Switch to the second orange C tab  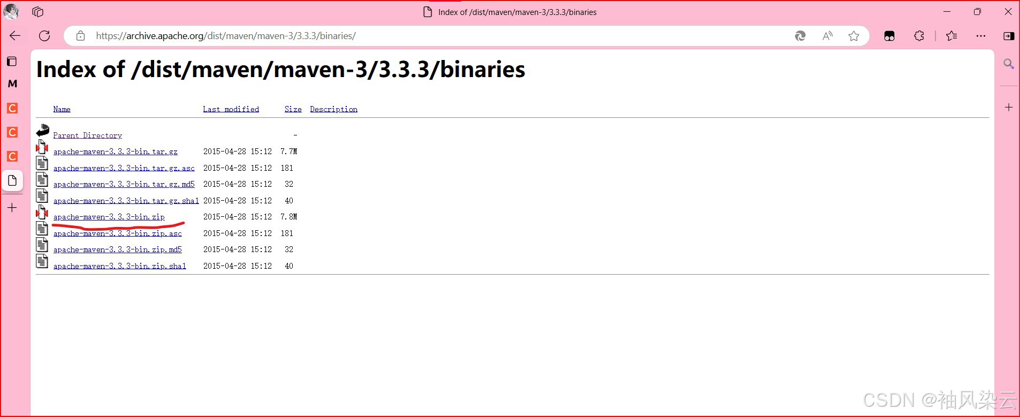coord(12,132)
